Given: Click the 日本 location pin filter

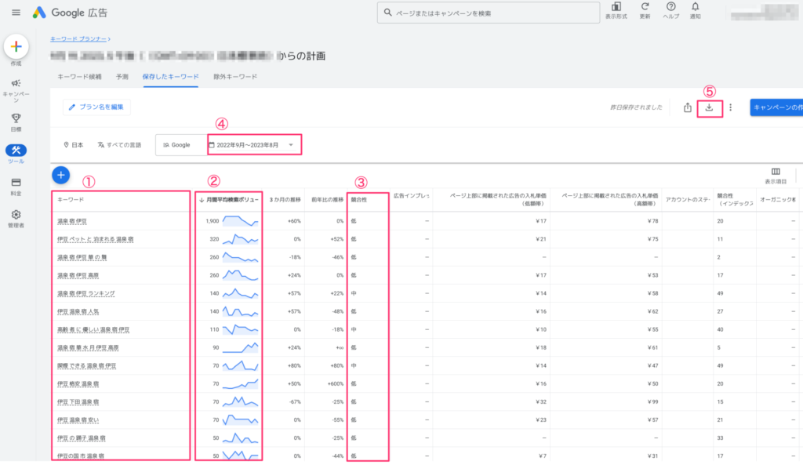Looking at the screenshot, I should pyautogui.click(x=73, y=145).
